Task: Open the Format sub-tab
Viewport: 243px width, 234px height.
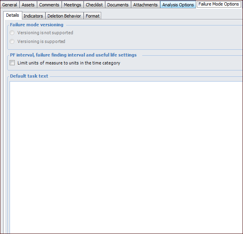Action: click(92, 16)
